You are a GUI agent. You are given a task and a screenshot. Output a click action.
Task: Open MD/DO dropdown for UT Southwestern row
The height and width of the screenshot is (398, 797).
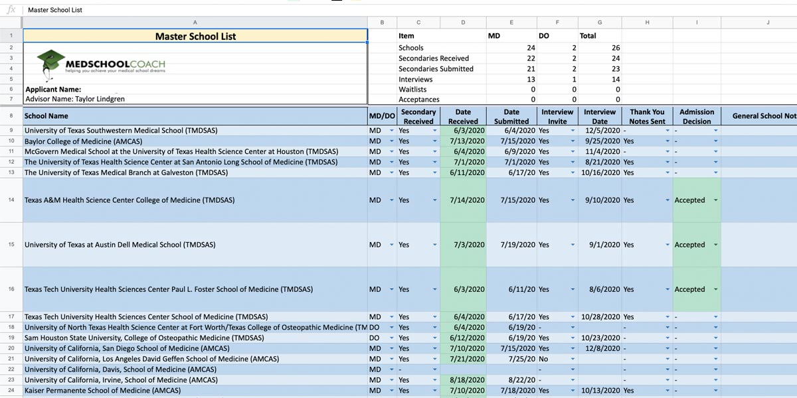pos(393,131)
